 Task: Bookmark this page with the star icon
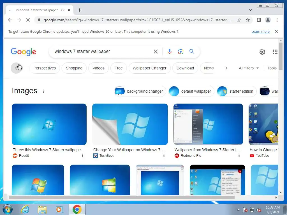(248, 20)
